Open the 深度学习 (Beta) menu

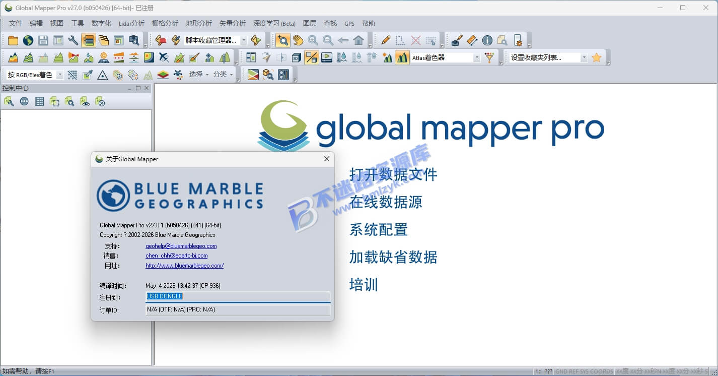click(x=274, y=23)
